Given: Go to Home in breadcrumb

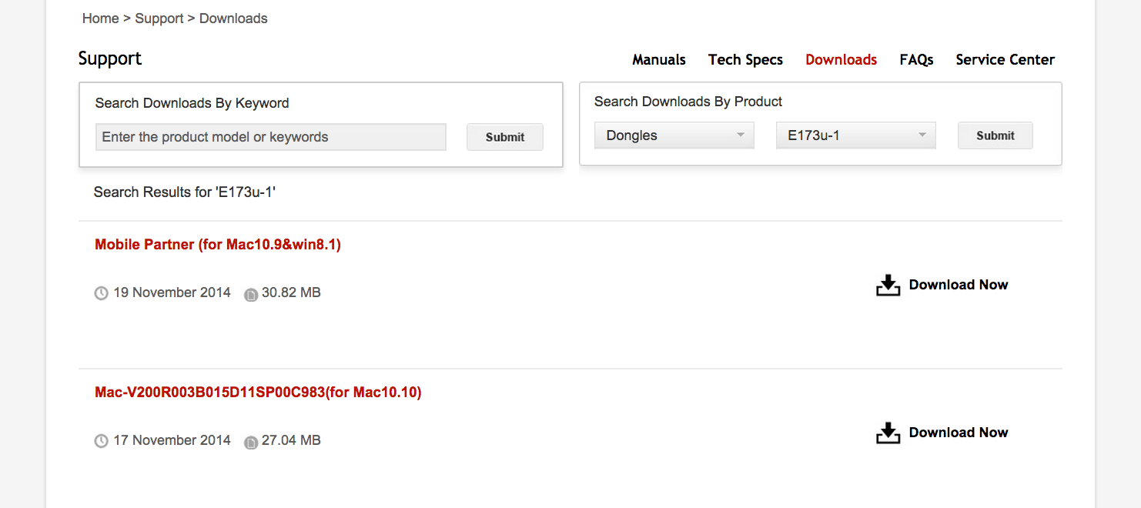Looking at the screenshot, I should (x=100, y=18).
